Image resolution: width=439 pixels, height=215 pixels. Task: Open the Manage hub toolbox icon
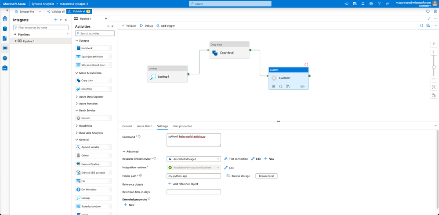[x=5, y=68]
